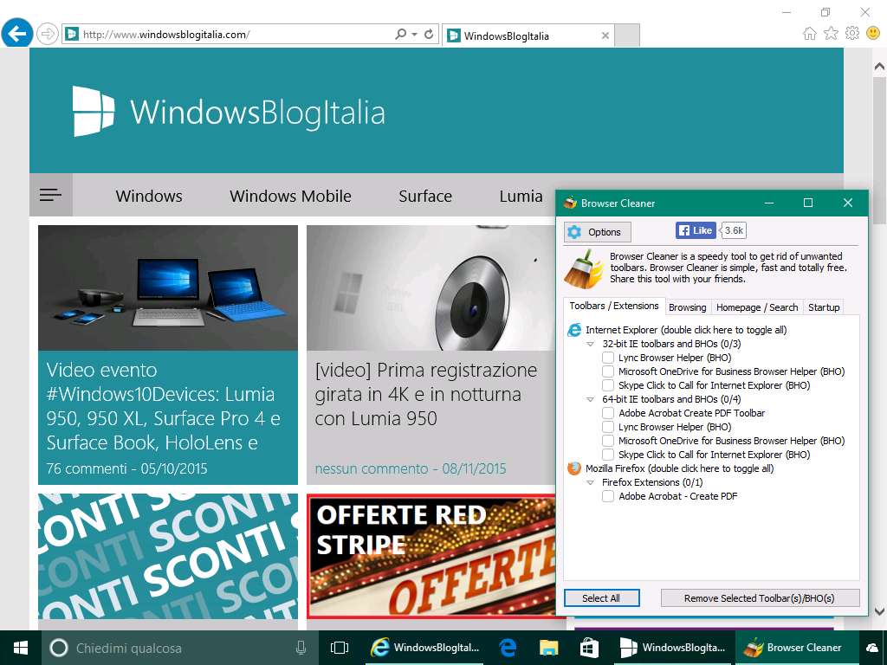Click the Facebook Like button

coord(696,230)
